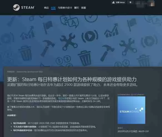Open the notifications bell button
Image resolution: width=162 pixels, height=137 pixels.
pos(130,2)
